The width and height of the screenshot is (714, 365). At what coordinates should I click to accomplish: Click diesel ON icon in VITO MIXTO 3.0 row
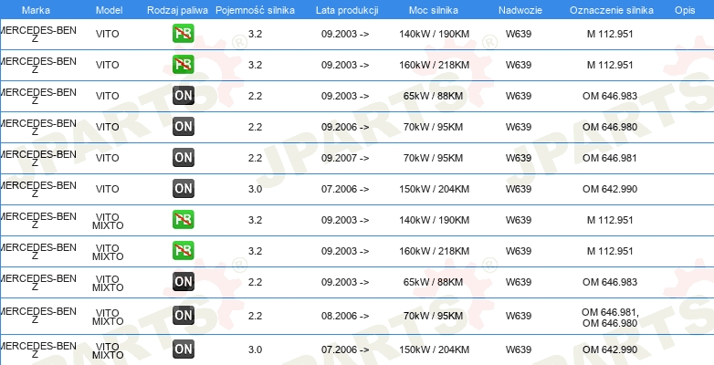point(183,349)
